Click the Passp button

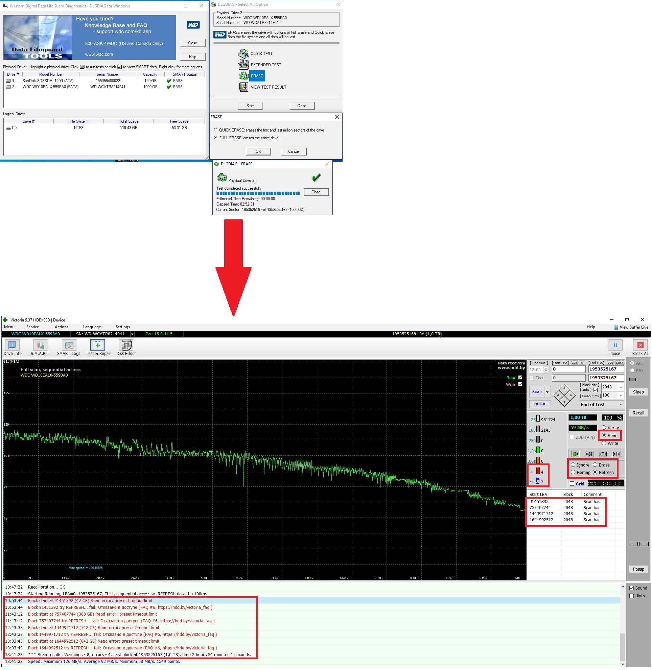pyautogui.click(x=638, y=569)
